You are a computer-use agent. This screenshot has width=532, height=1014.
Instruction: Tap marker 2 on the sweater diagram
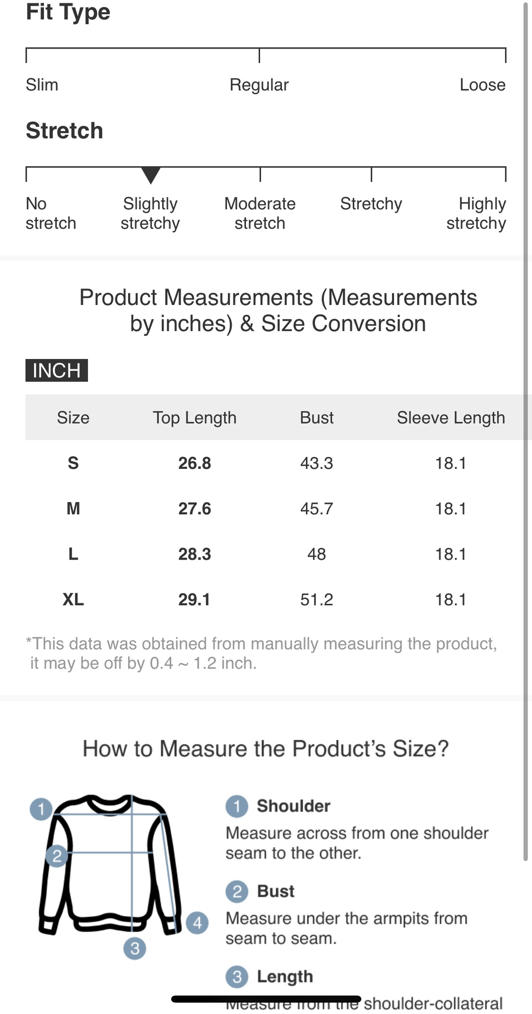pos(57,855)
